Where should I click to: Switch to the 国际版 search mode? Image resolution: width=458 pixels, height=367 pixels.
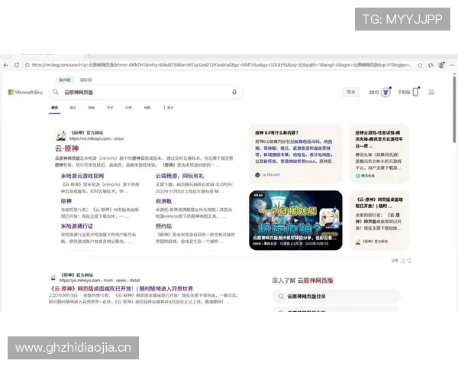click(x=85, y=80)
